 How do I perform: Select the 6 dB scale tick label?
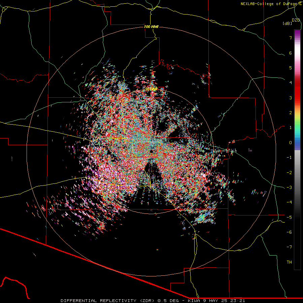coord(291,53)
